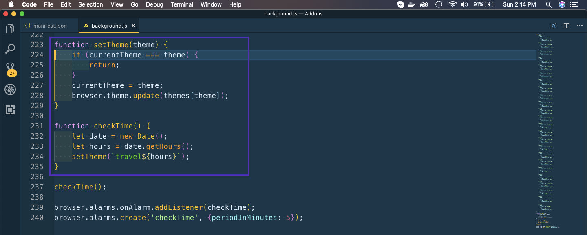Click checkTime function name on line 231
Image resolution: width=587 pixels, height=235 pixels.
click(x=114, y=126)
